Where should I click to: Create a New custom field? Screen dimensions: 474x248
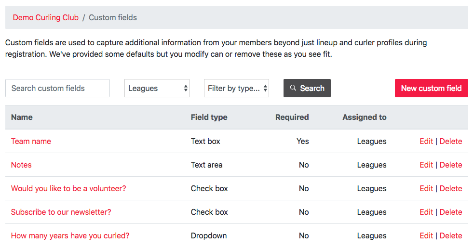[432, 88]
